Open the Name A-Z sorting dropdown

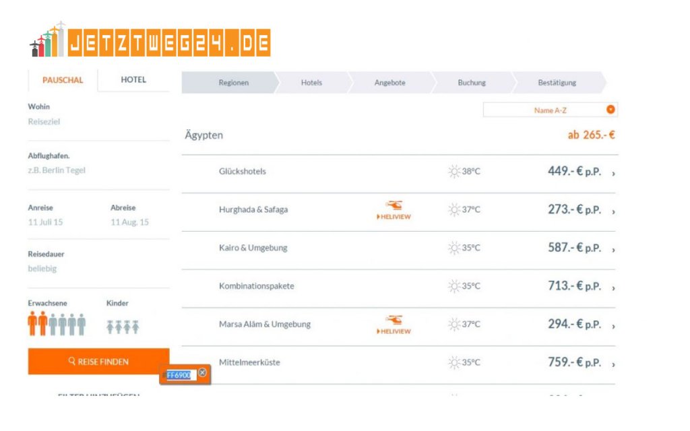(610, 110)
